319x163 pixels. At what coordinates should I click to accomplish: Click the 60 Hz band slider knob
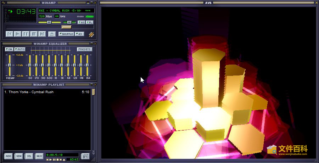[30, 65]
